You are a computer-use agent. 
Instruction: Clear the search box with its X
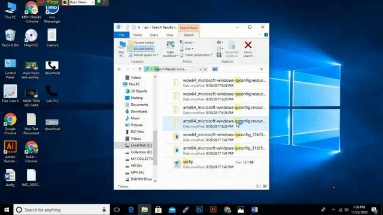(262, 69)
